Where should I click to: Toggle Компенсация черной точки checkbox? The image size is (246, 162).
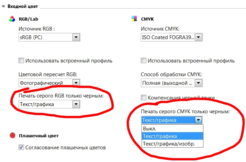point(144,97)
